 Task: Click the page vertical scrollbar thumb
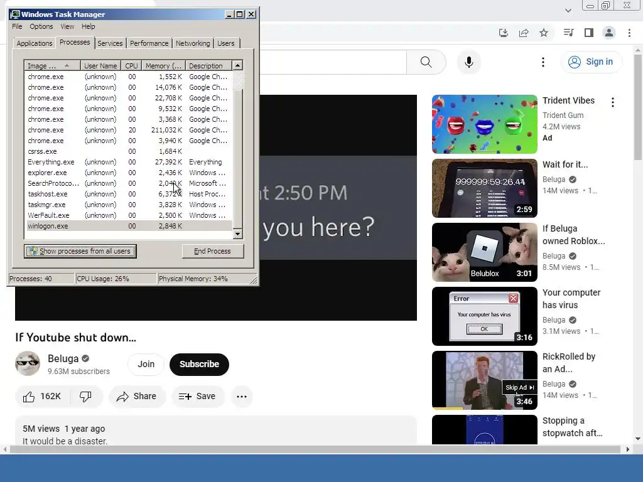[638, 107]
